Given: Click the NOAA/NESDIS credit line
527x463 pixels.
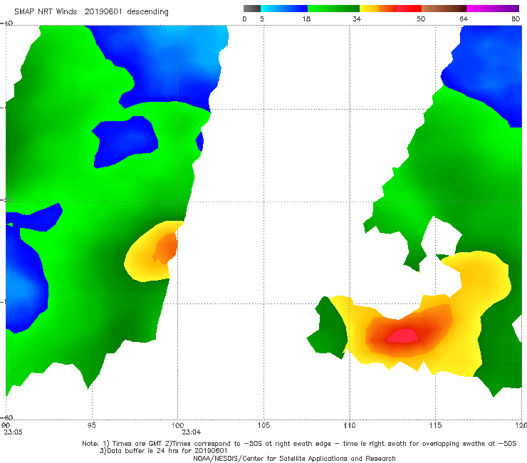Looking at the screenshot, I should (x=294, y=459).
